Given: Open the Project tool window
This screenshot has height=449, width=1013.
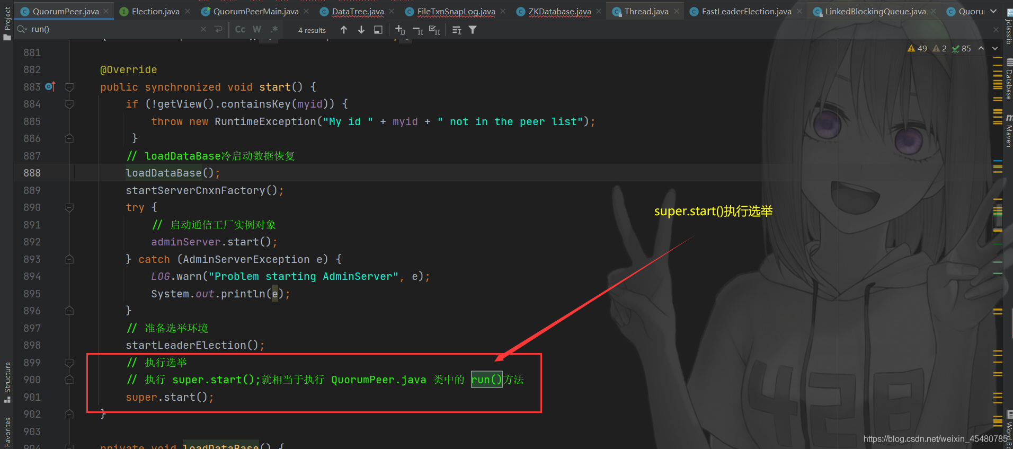Looking at the screenshot, I should (x=7, y=23).
